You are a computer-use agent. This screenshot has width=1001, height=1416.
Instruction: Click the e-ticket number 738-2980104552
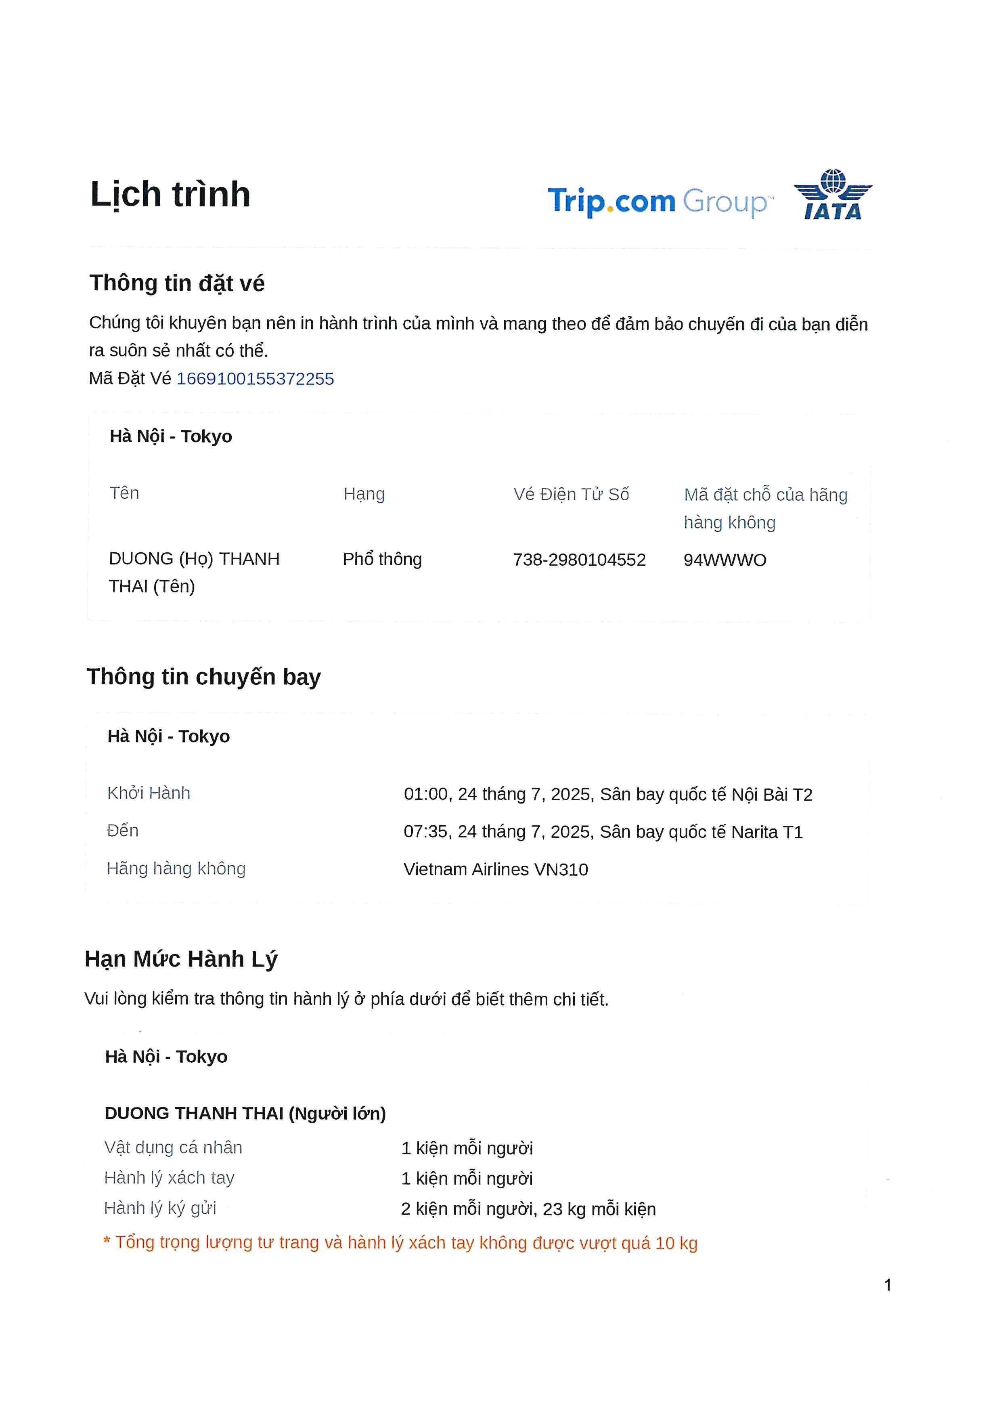[579, 560]
